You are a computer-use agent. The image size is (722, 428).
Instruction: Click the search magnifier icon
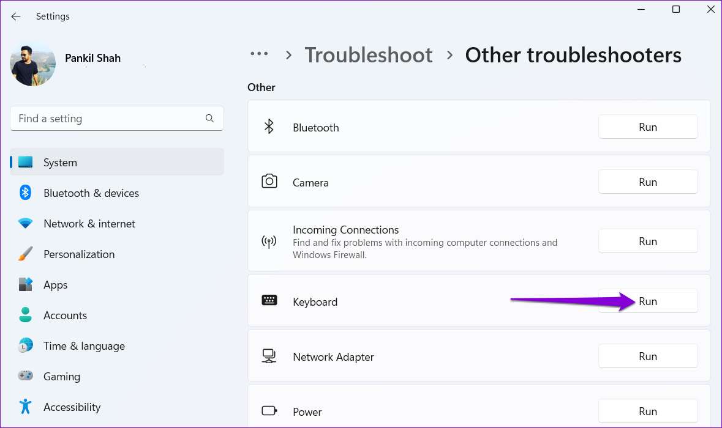click(x=209, y=119)
